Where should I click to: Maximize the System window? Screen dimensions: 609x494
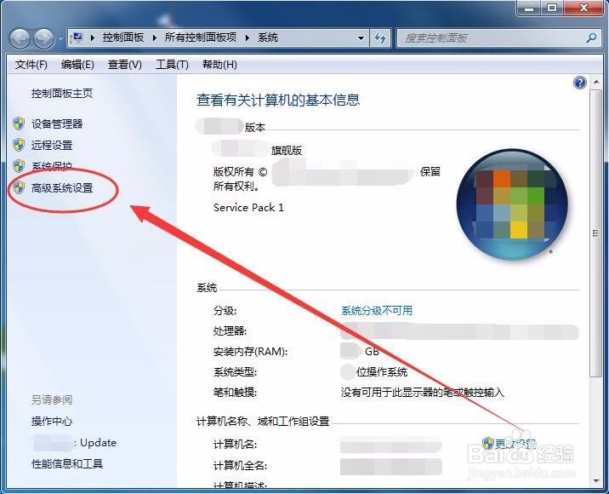(552, 9)
